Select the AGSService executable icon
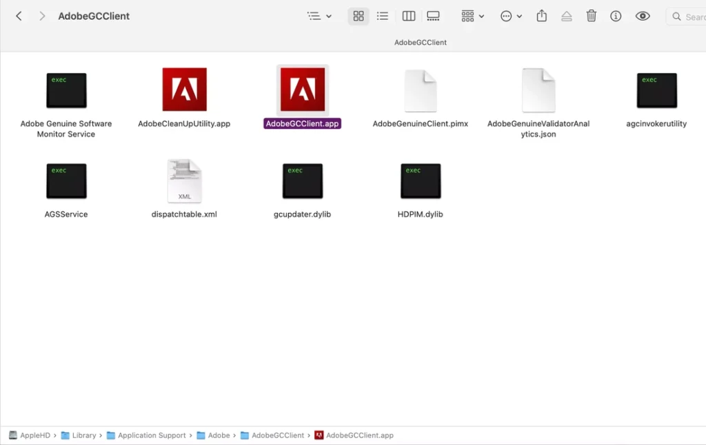The width and height of the screenshot is (706, 445). [66, 180]
